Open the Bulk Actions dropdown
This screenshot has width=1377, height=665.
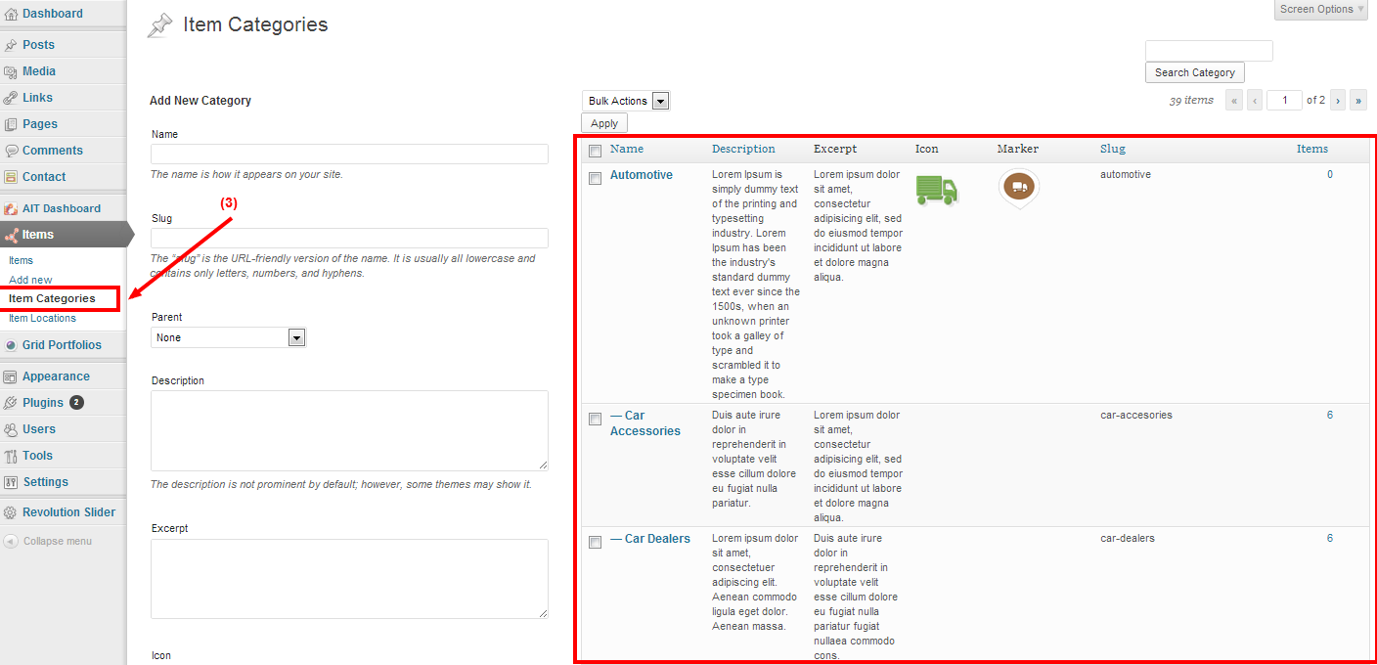pyautogui.click(x=626, y=101)
